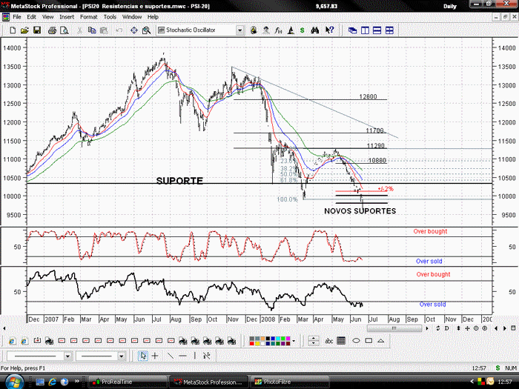
Task: Click the system tray clock
Action: click(505, 382)
